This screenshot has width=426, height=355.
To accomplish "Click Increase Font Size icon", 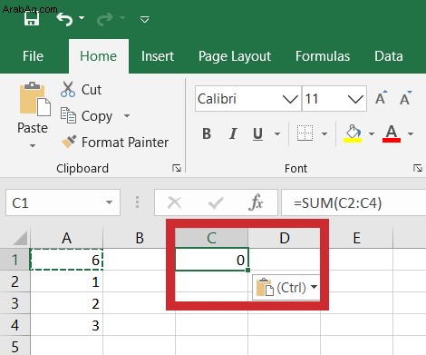I will coord(381,97).
